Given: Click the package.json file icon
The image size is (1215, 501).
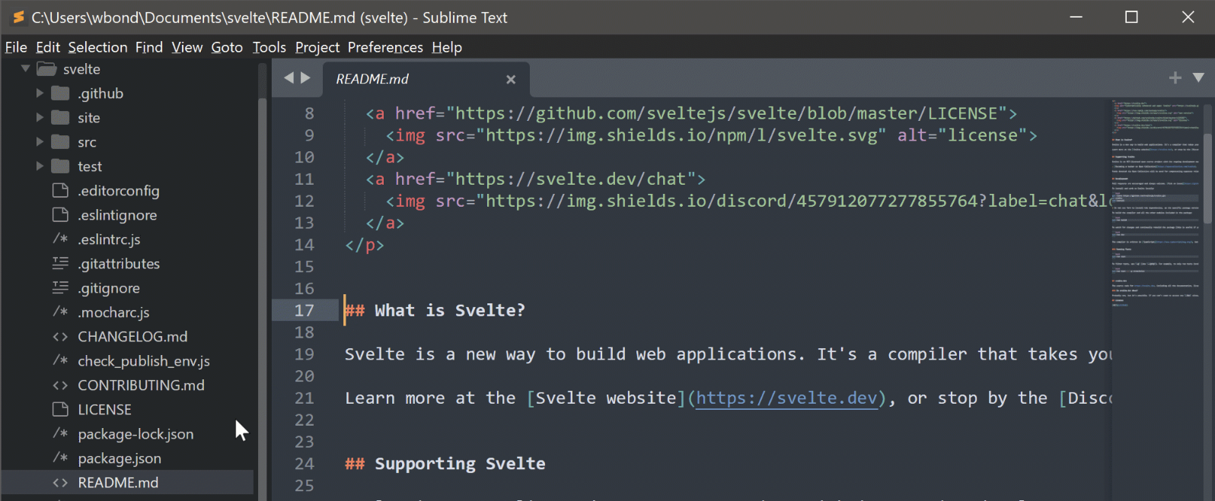Looking at the screenshot, I should [60, 458].
